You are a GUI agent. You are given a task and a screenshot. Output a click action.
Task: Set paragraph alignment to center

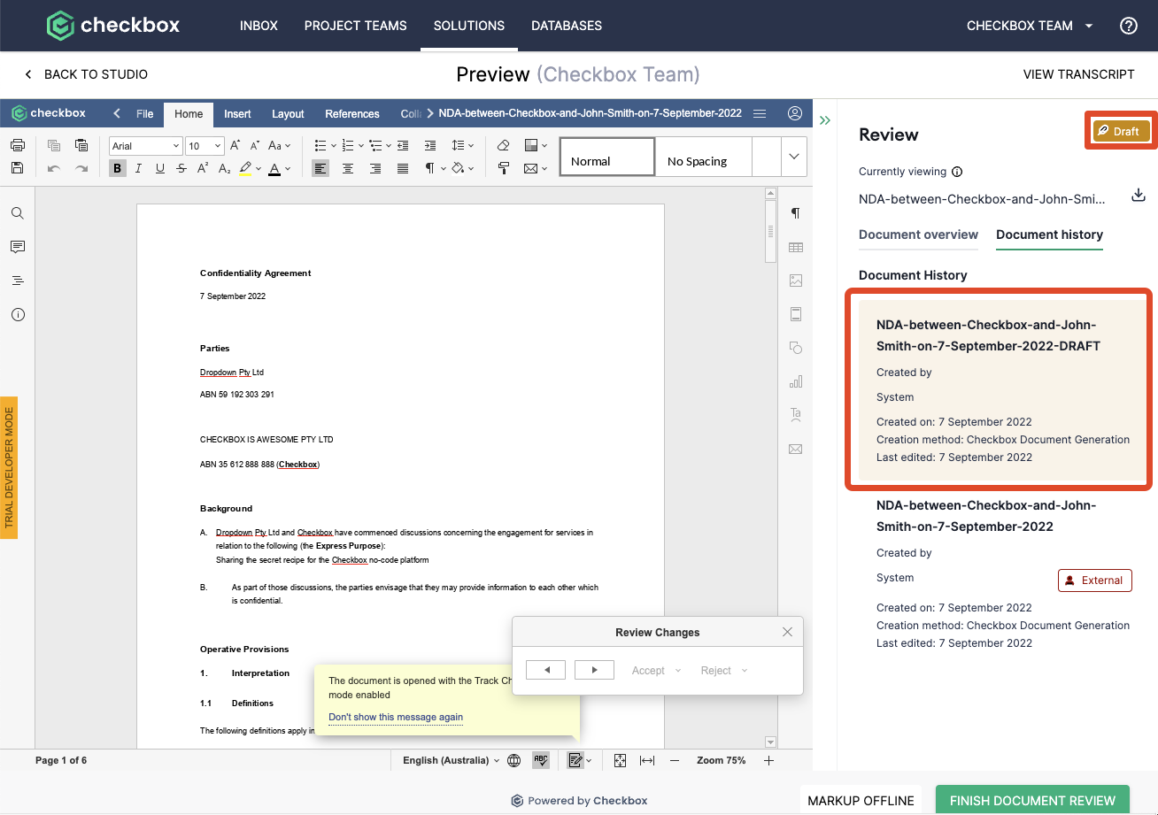click(348, 168)
